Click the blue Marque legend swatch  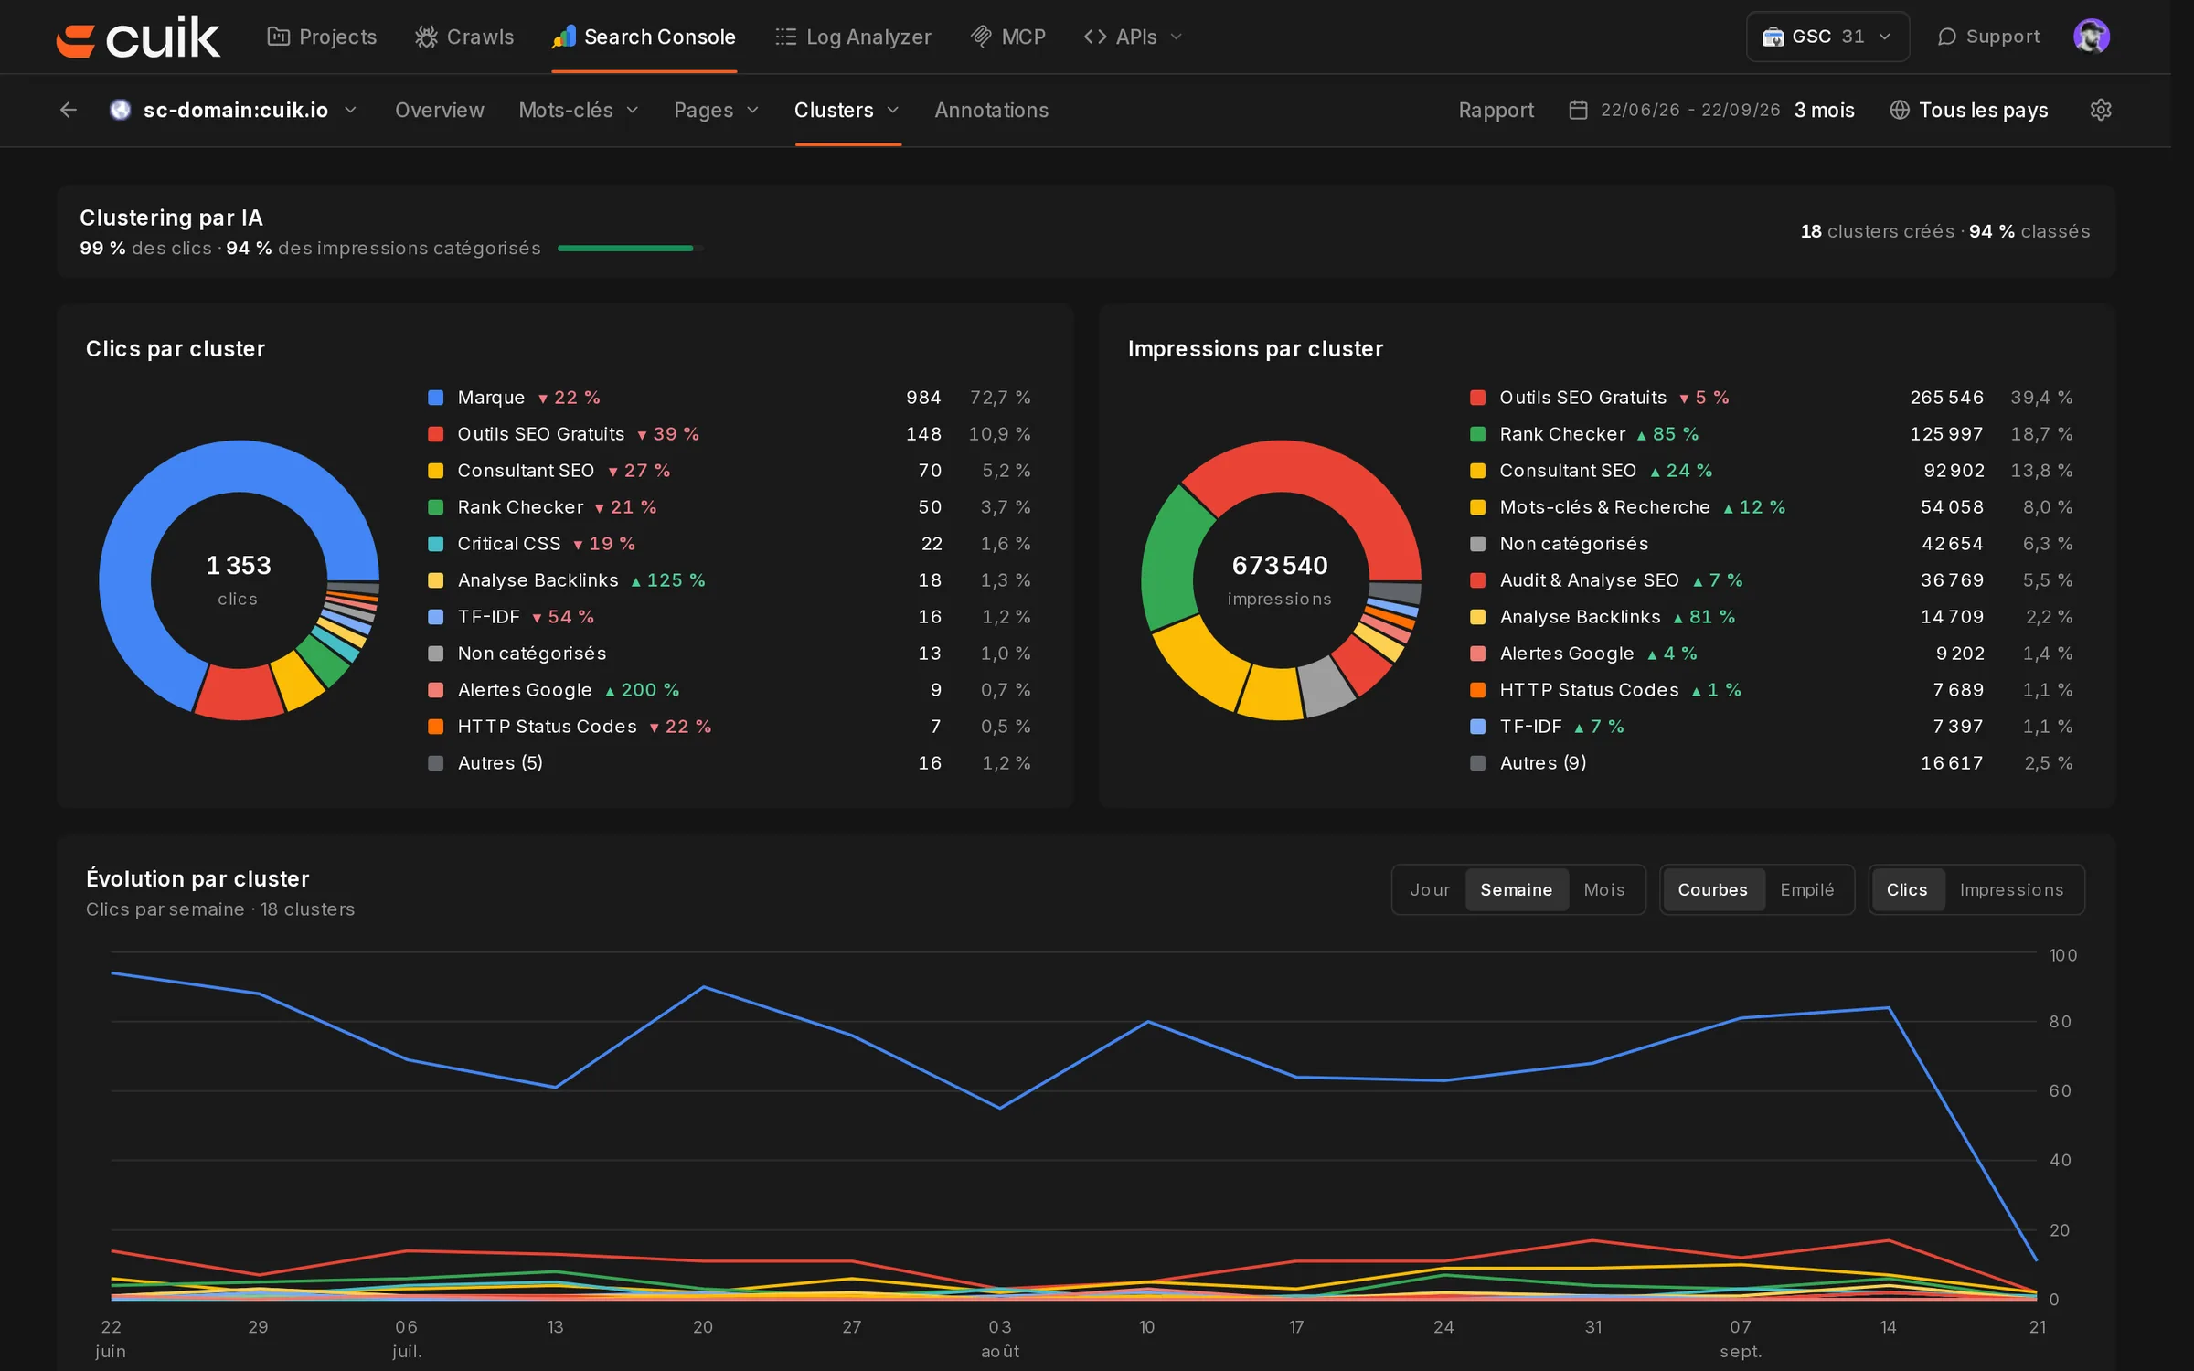pyautogui.click(x=436, y=398)
